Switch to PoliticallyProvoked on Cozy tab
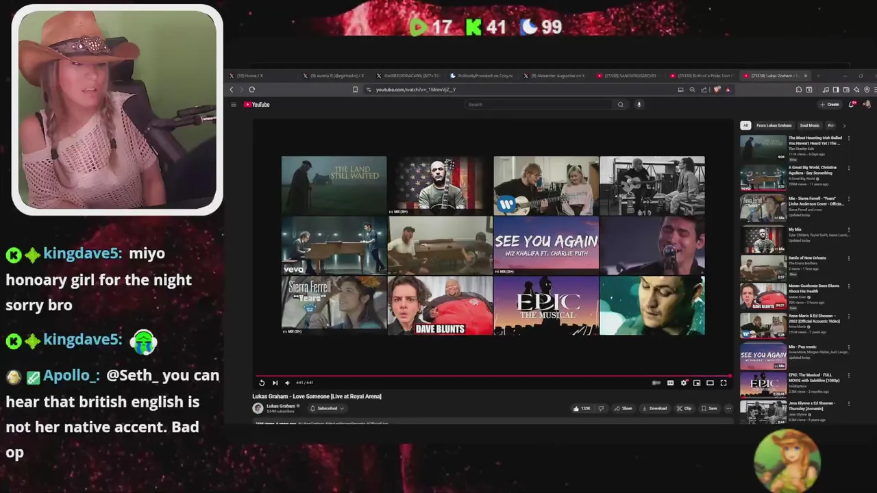 (481, 75)
